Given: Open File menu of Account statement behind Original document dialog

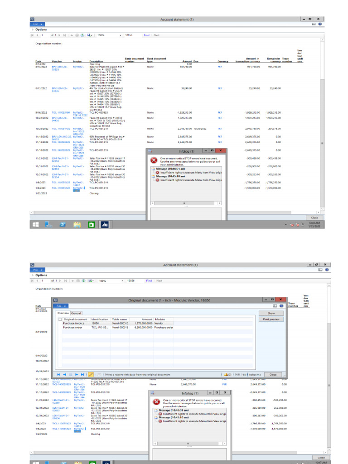Looking at the screenshot, I should pyautogui.click(x=37, y=270).
